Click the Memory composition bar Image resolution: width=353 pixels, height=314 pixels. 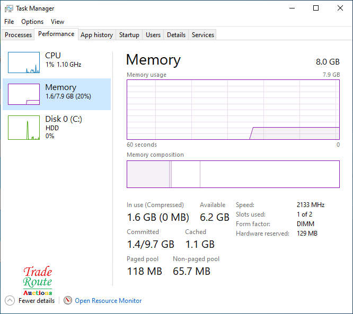(233, 174)
